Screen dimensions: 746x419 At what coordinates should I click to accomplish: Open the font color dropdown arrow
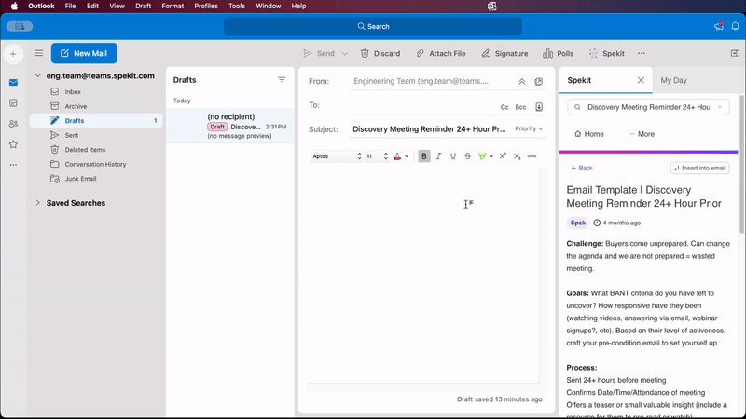pyautogui.click(x=407, y=156)
